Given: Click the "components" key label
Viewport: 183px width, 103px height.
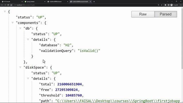Looking at the screenshot, I should pos(28,23).
